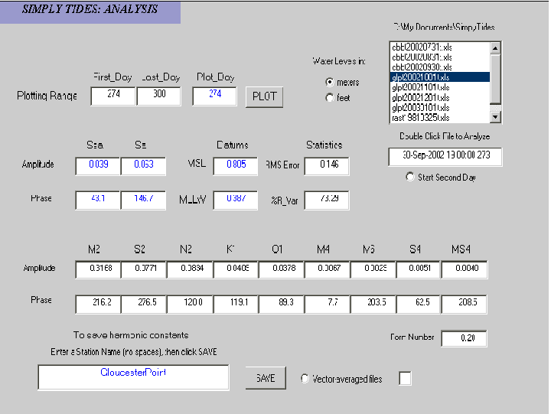Click the station name field with GloucesterPoint
The width and height of the screenshot is (551, 414).
[x=133, y=377]
